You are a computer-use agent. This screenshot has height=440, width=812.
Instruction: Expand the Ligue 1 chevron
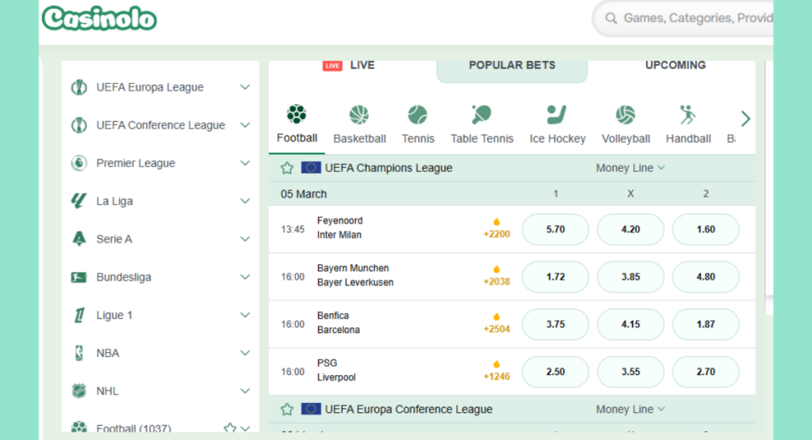point(245,315)
